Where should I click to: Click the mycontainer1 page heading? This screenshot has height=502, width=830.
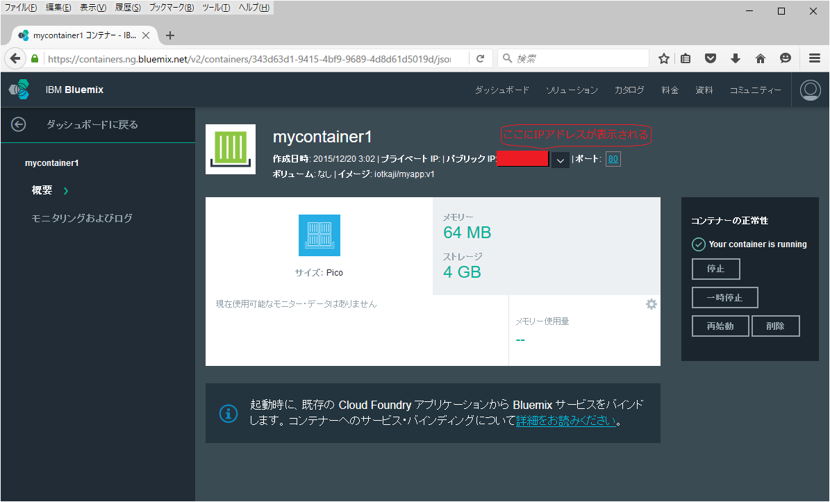pos(322,137)
